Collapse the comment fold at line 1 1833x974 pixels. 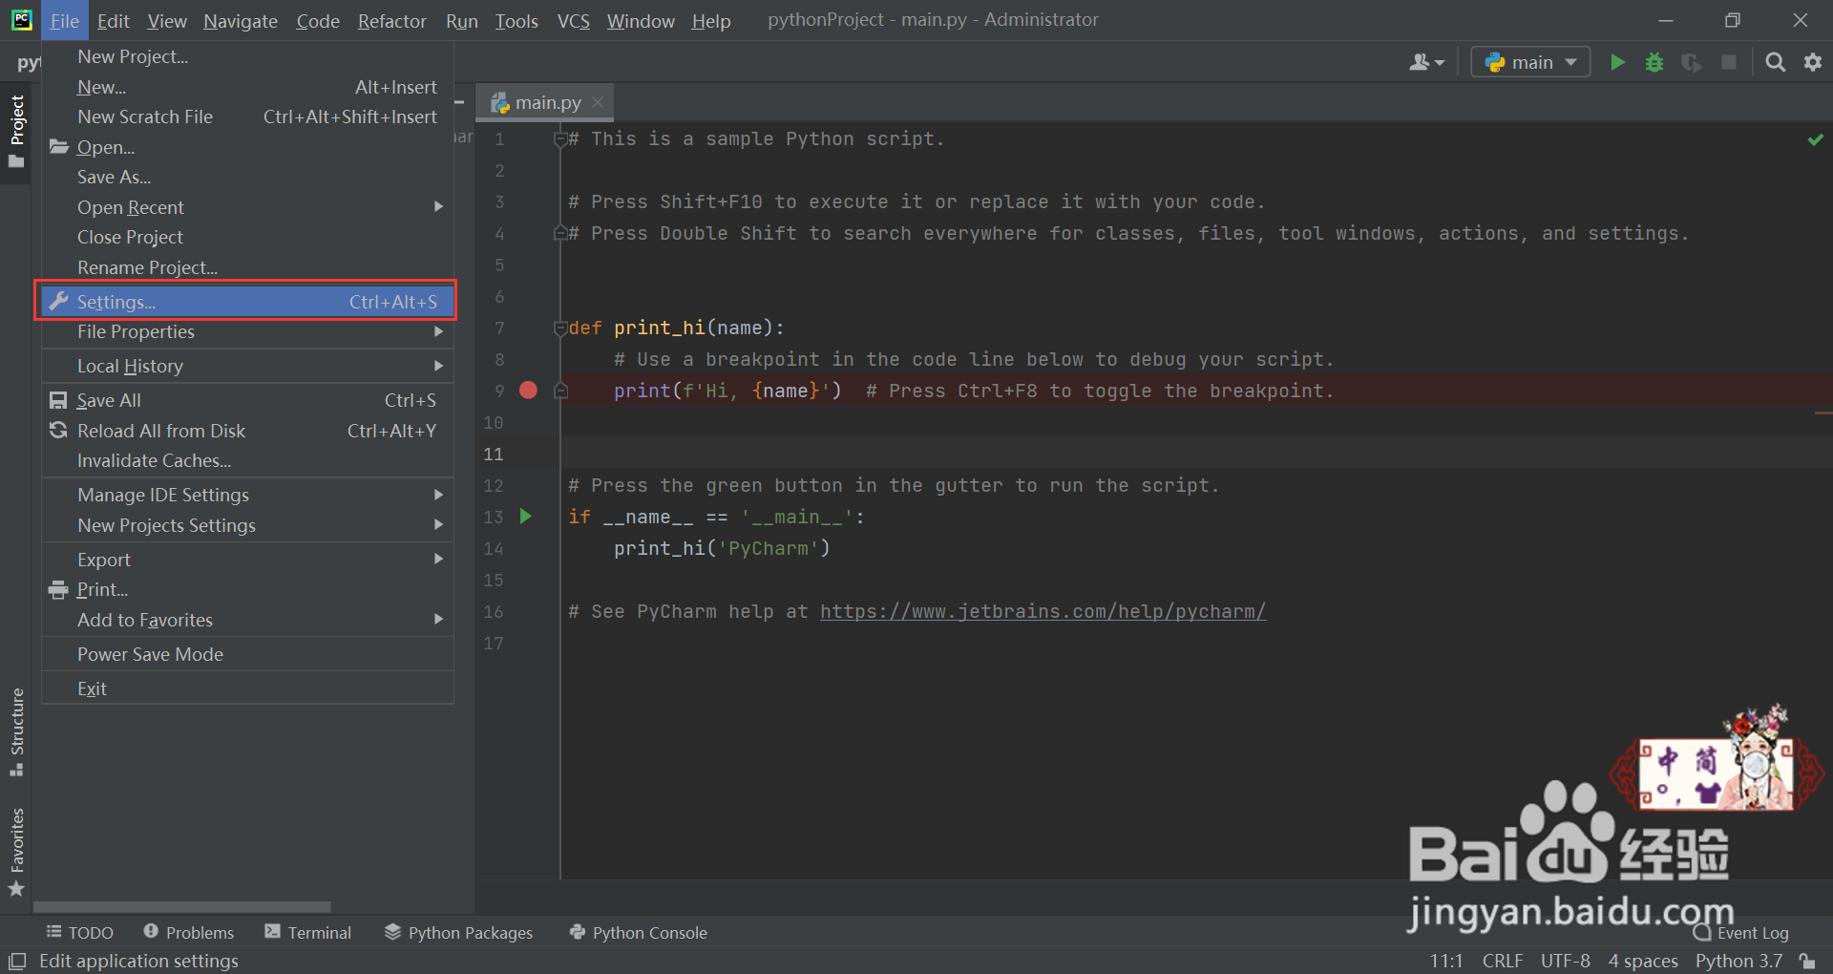pyautogui.click(x=560, y=139)
